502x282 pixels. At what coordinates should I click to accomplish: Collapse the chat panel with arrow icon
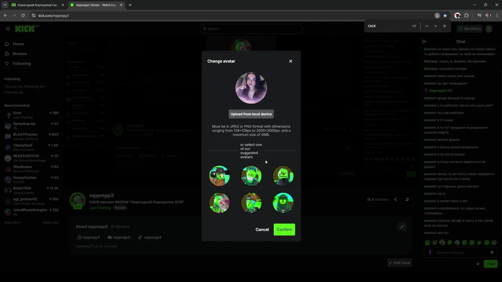click(x=424, y=42)
